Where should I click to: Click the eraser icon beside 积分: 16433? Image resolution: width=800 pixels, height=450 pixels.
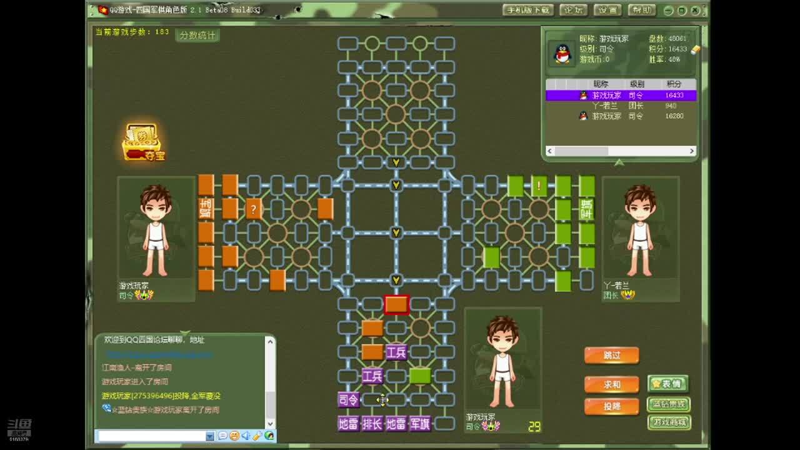[x=695, y=49]
